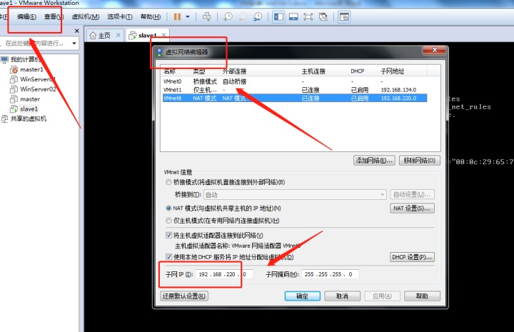The width and height of the screenshot is (514, 332).
Task: Click the dialog's 帮助 button
Action: [x=422, y=296]
